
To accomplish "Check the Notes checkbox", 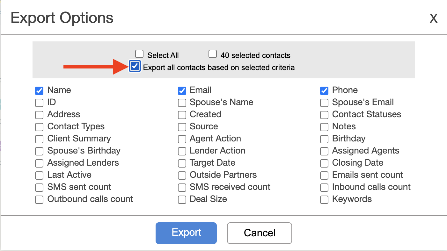I will point(324,127).
